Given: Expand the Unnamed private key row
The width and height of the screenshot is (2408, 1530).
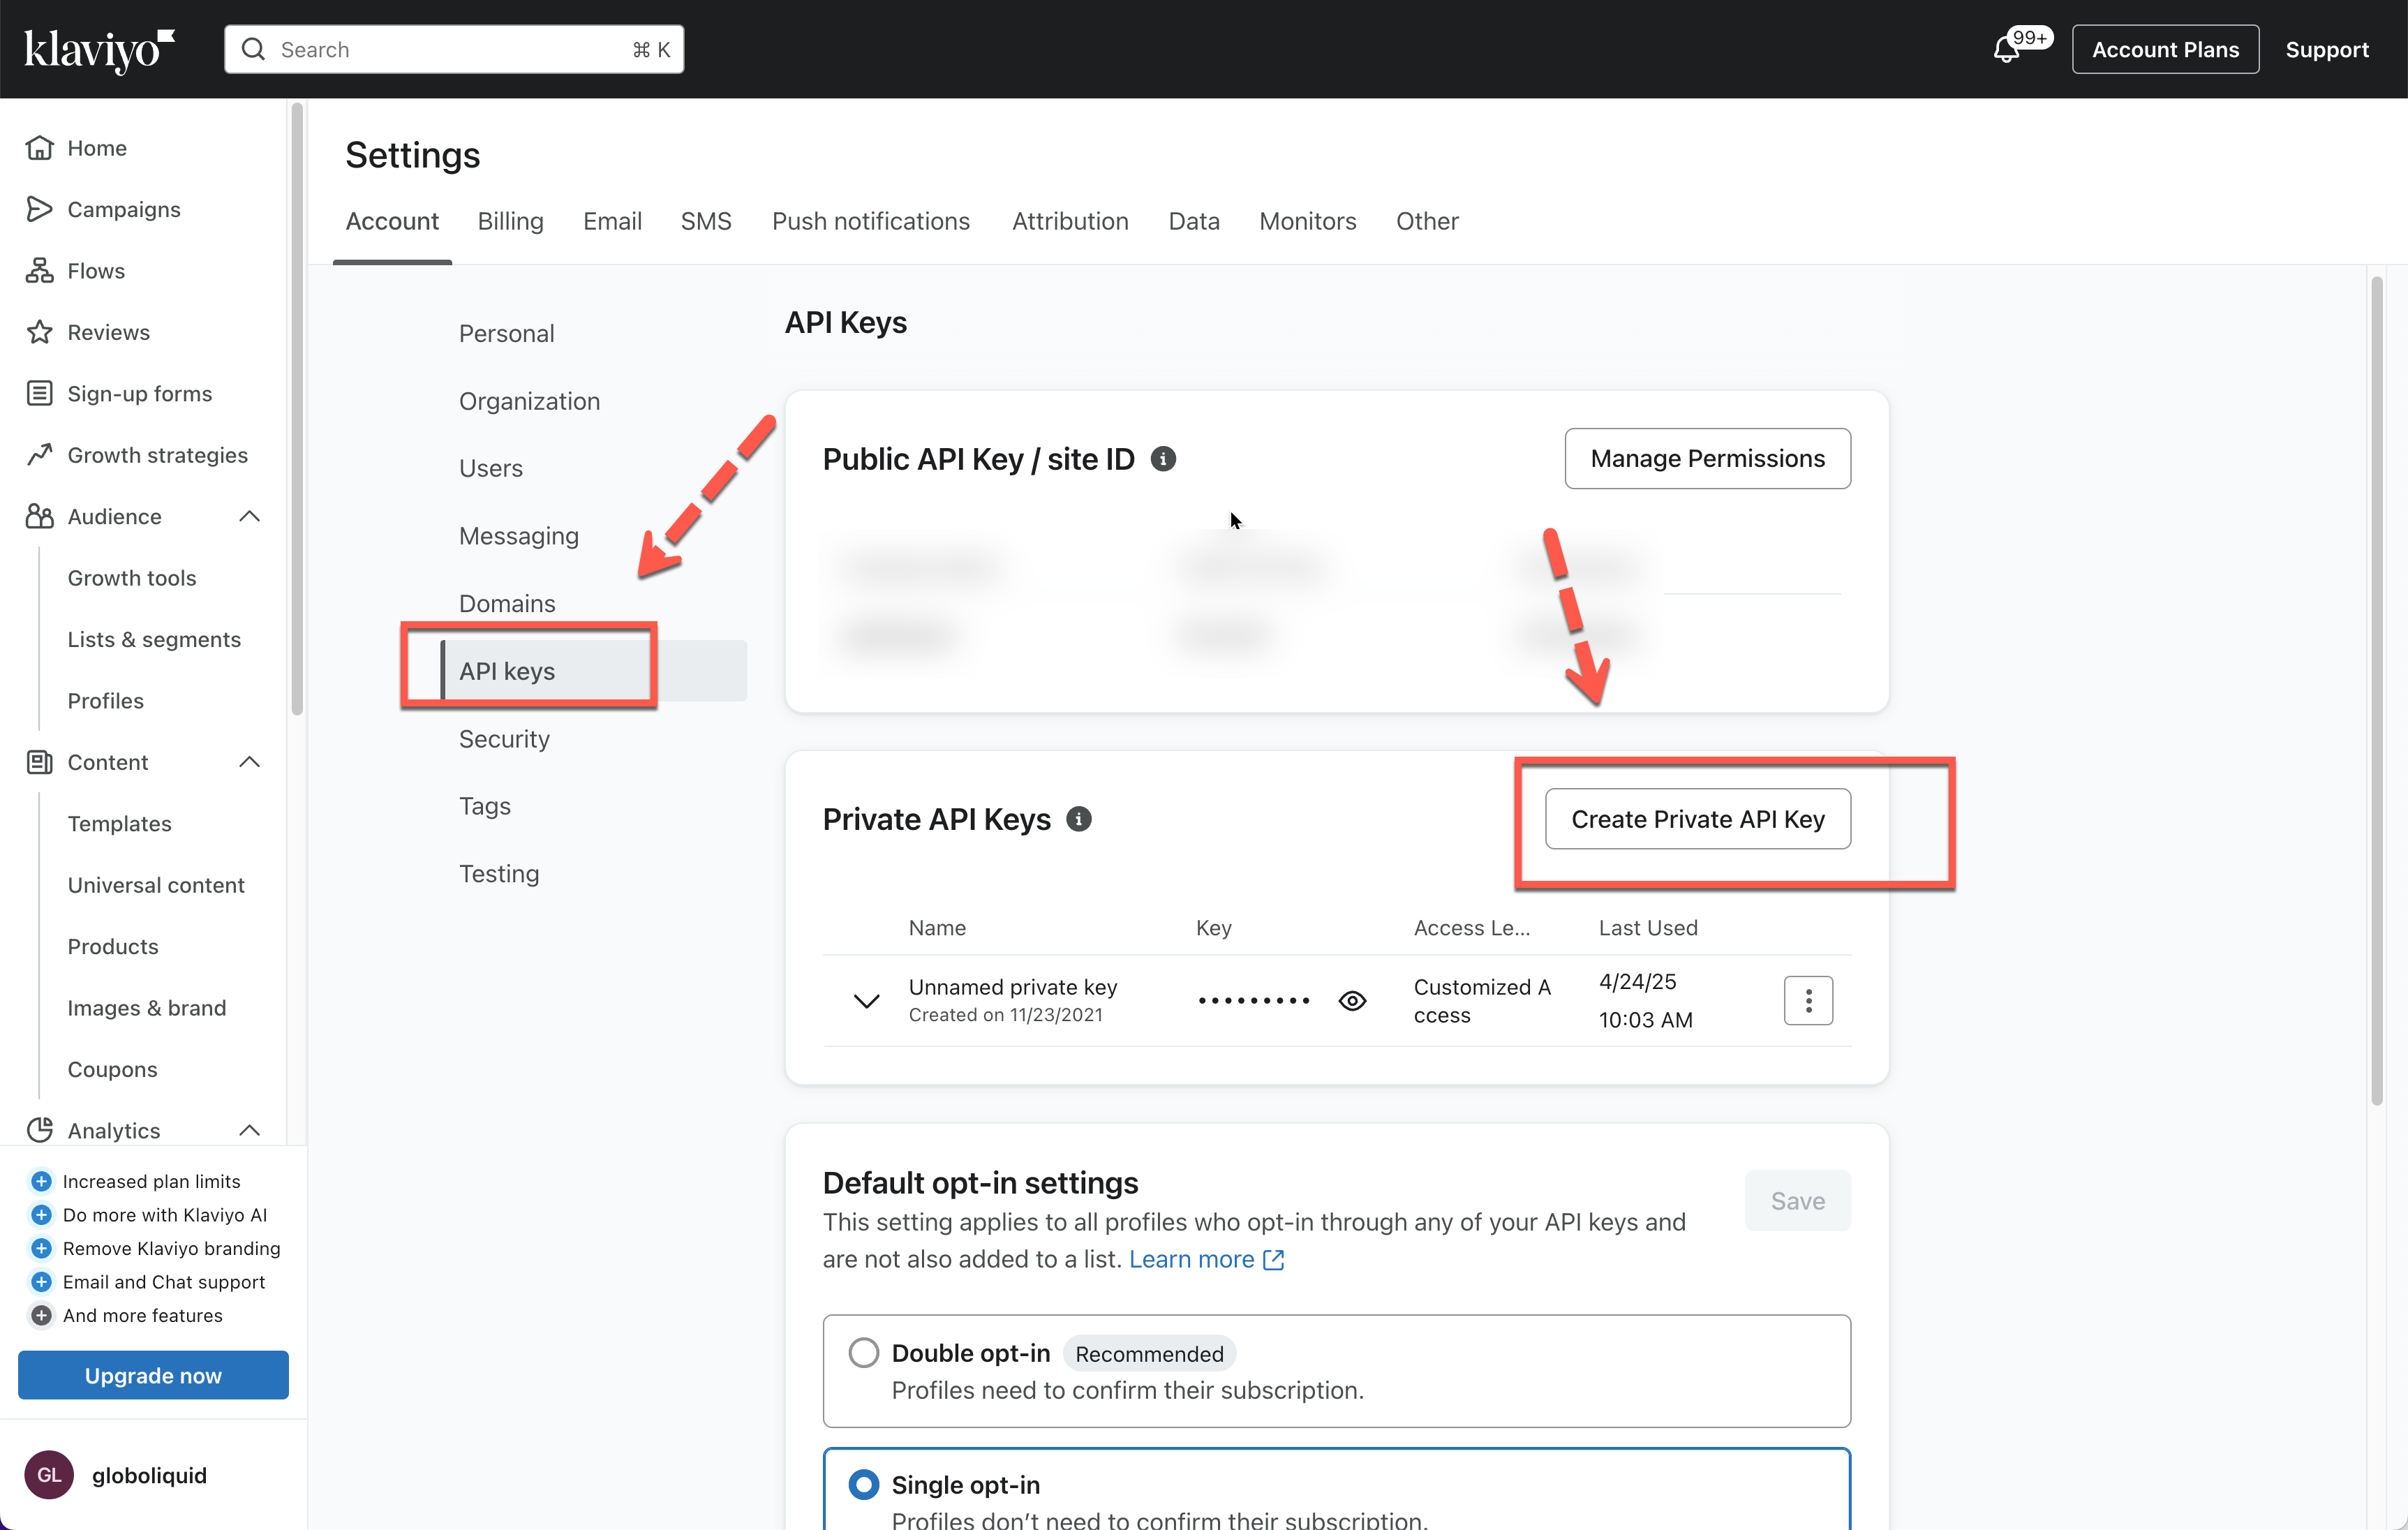Looking at the screenshot, I should (866, 1001).
